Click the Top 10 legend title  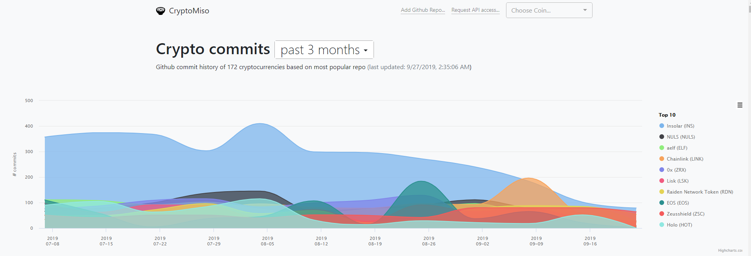(x=667, y=115)
